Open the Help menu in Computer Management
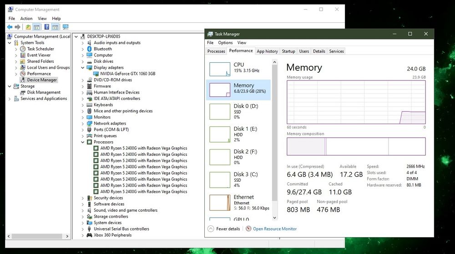The image size is (455, 254). (x=56, y=19)
